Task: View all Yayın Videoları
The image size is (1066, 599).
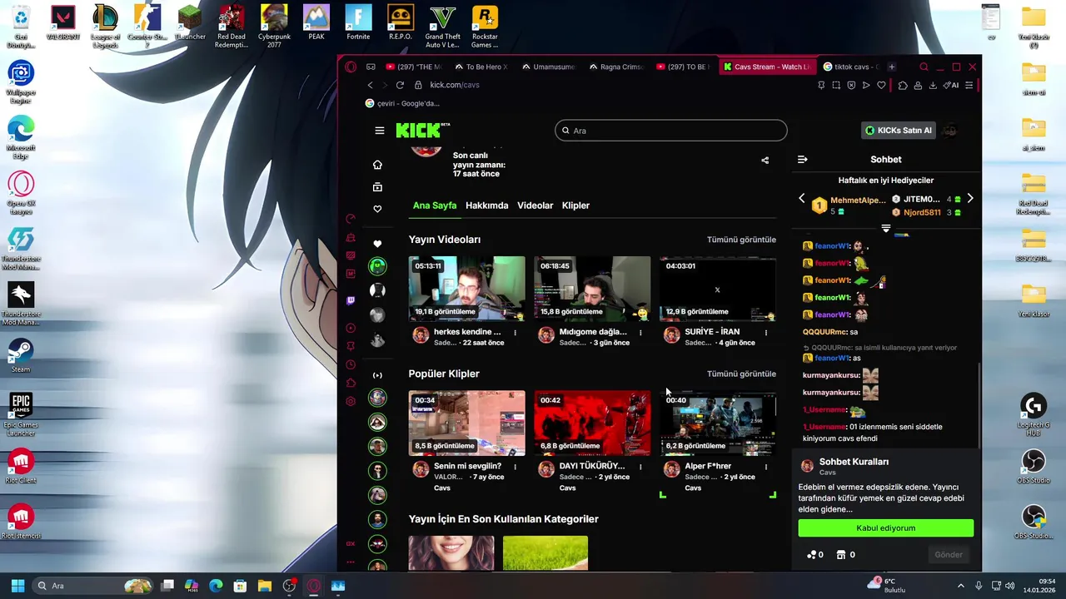Action: point(741,240)
